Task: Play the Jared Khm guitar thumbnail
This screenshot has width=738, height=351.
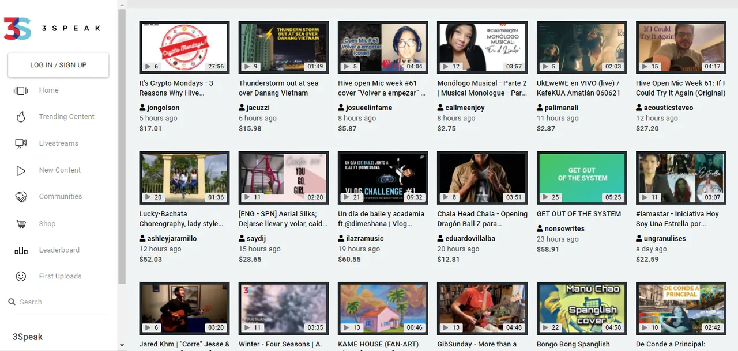Action: (x=184, y=308)
